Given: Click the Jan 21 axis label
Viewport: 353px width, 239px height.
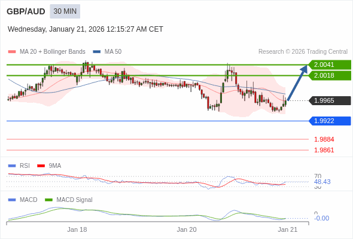Looking at the screenshot, I should [x=288, y=229].
